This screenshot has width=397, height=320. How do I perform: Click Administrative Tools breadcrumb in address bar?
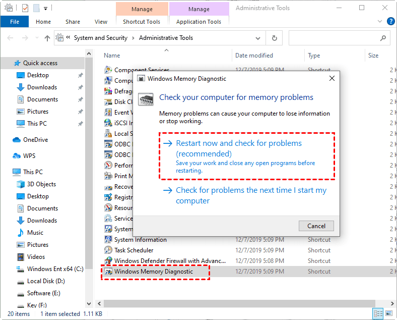coord(166,38)
